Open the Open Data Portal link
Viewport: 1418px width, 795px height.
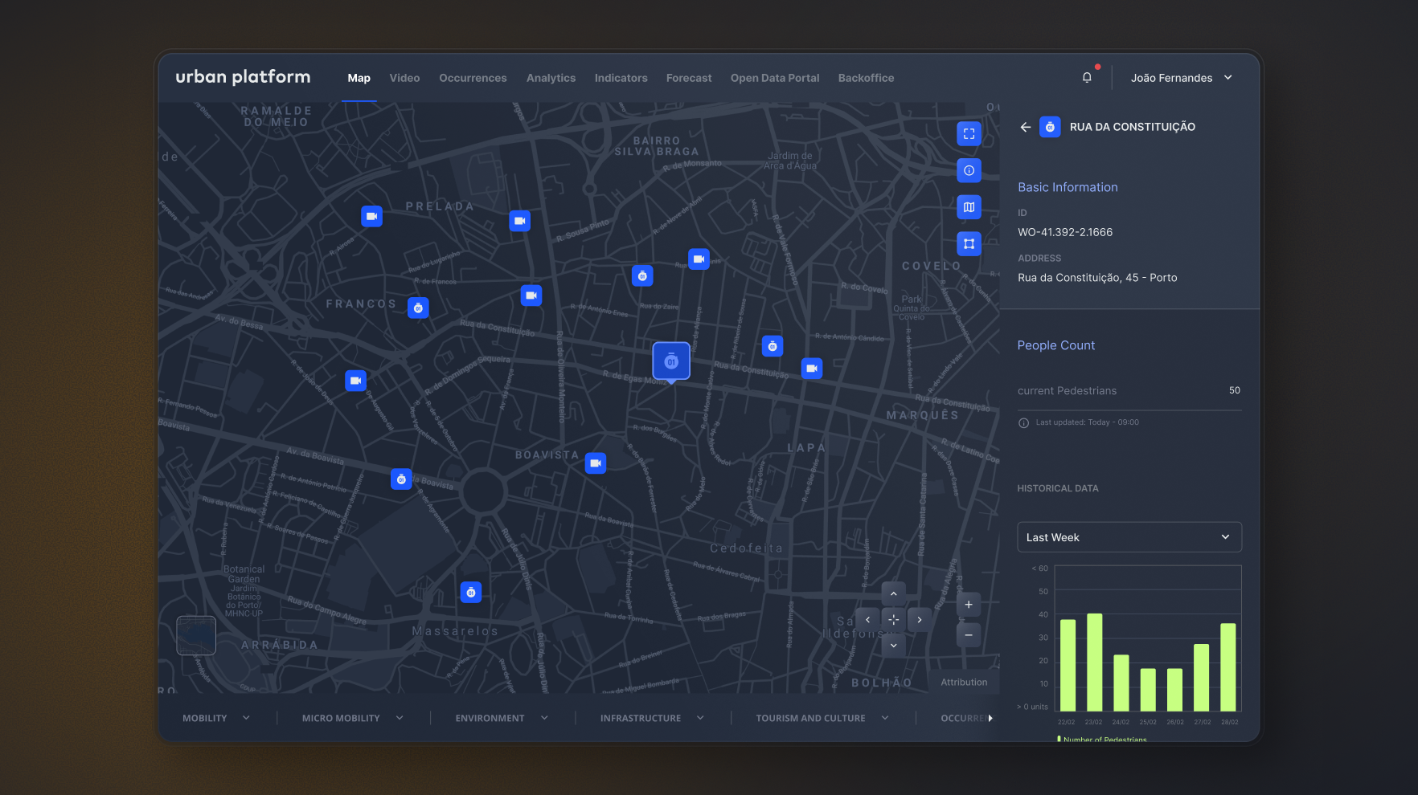pos(774,78)
